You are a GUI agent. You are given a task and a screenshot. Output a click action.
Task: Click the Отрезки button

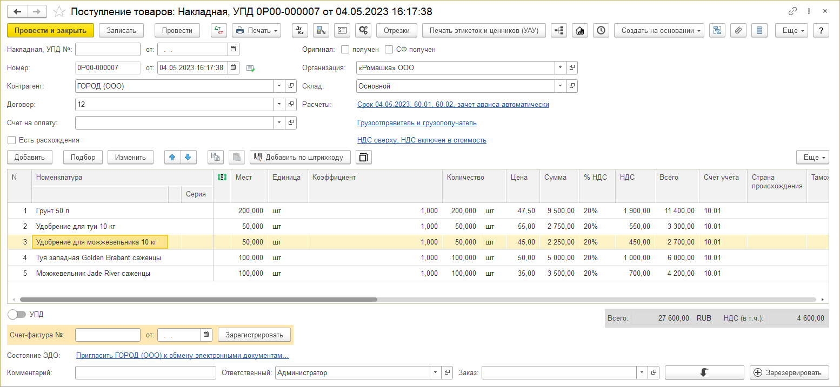(x=397, y=31)
